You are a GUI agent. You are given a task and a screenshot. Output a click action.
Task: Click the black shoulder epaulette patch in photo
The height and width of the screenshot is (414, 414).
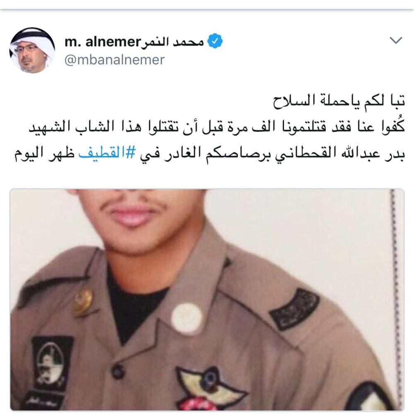pos(294,309)
